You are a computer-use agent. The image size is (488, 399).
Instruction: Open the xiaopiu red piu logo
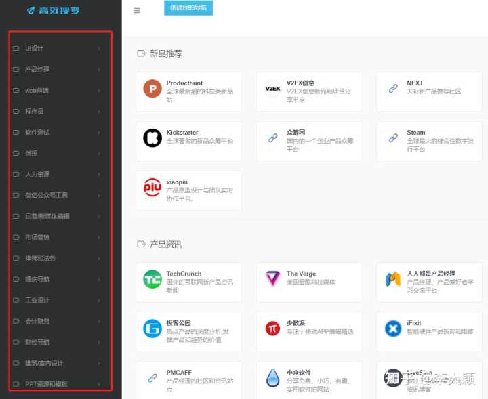tap(152, 187)
